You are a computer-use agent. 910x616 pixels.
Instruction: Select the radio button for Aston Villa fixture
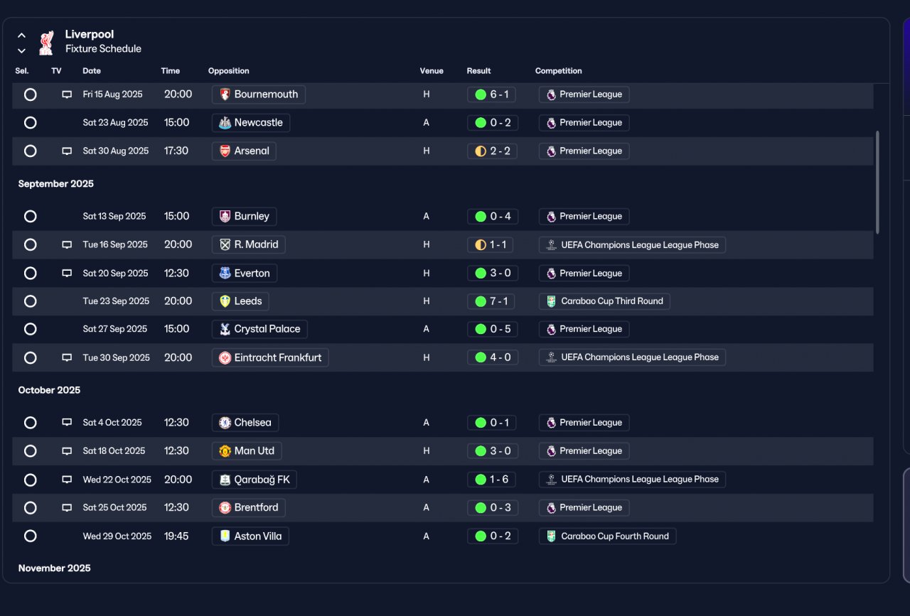point(30,536)
